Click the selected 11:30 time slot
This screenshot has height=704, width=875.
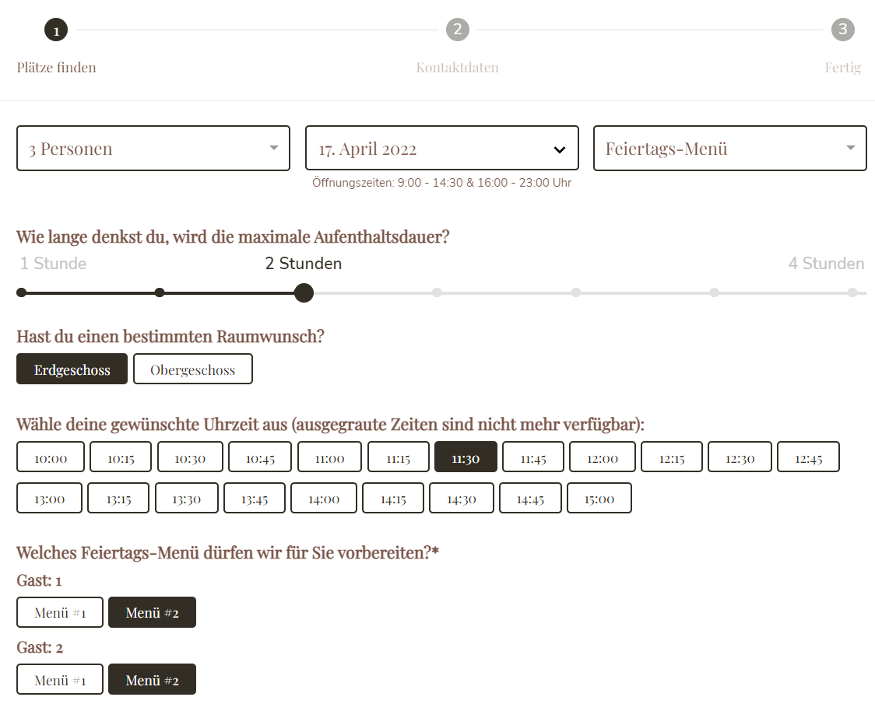tap(466, 457)
